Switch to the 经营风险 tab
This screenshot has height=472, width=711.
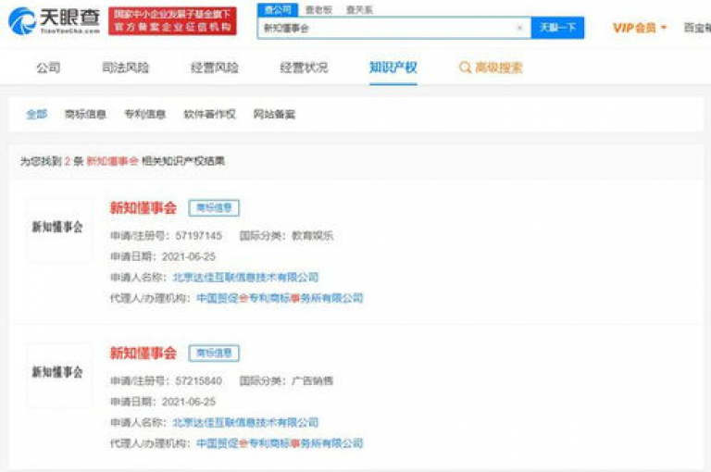click(215, 68)
